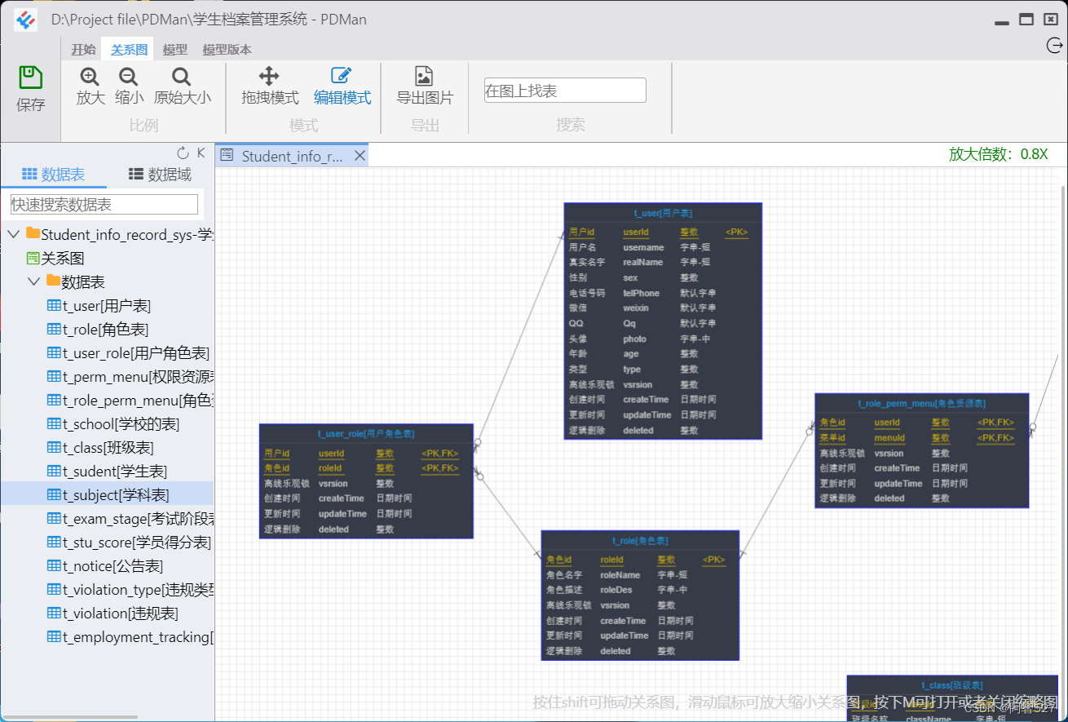
Task: Click the sidebar horizontal scrollbar
Action: [69, 718]
